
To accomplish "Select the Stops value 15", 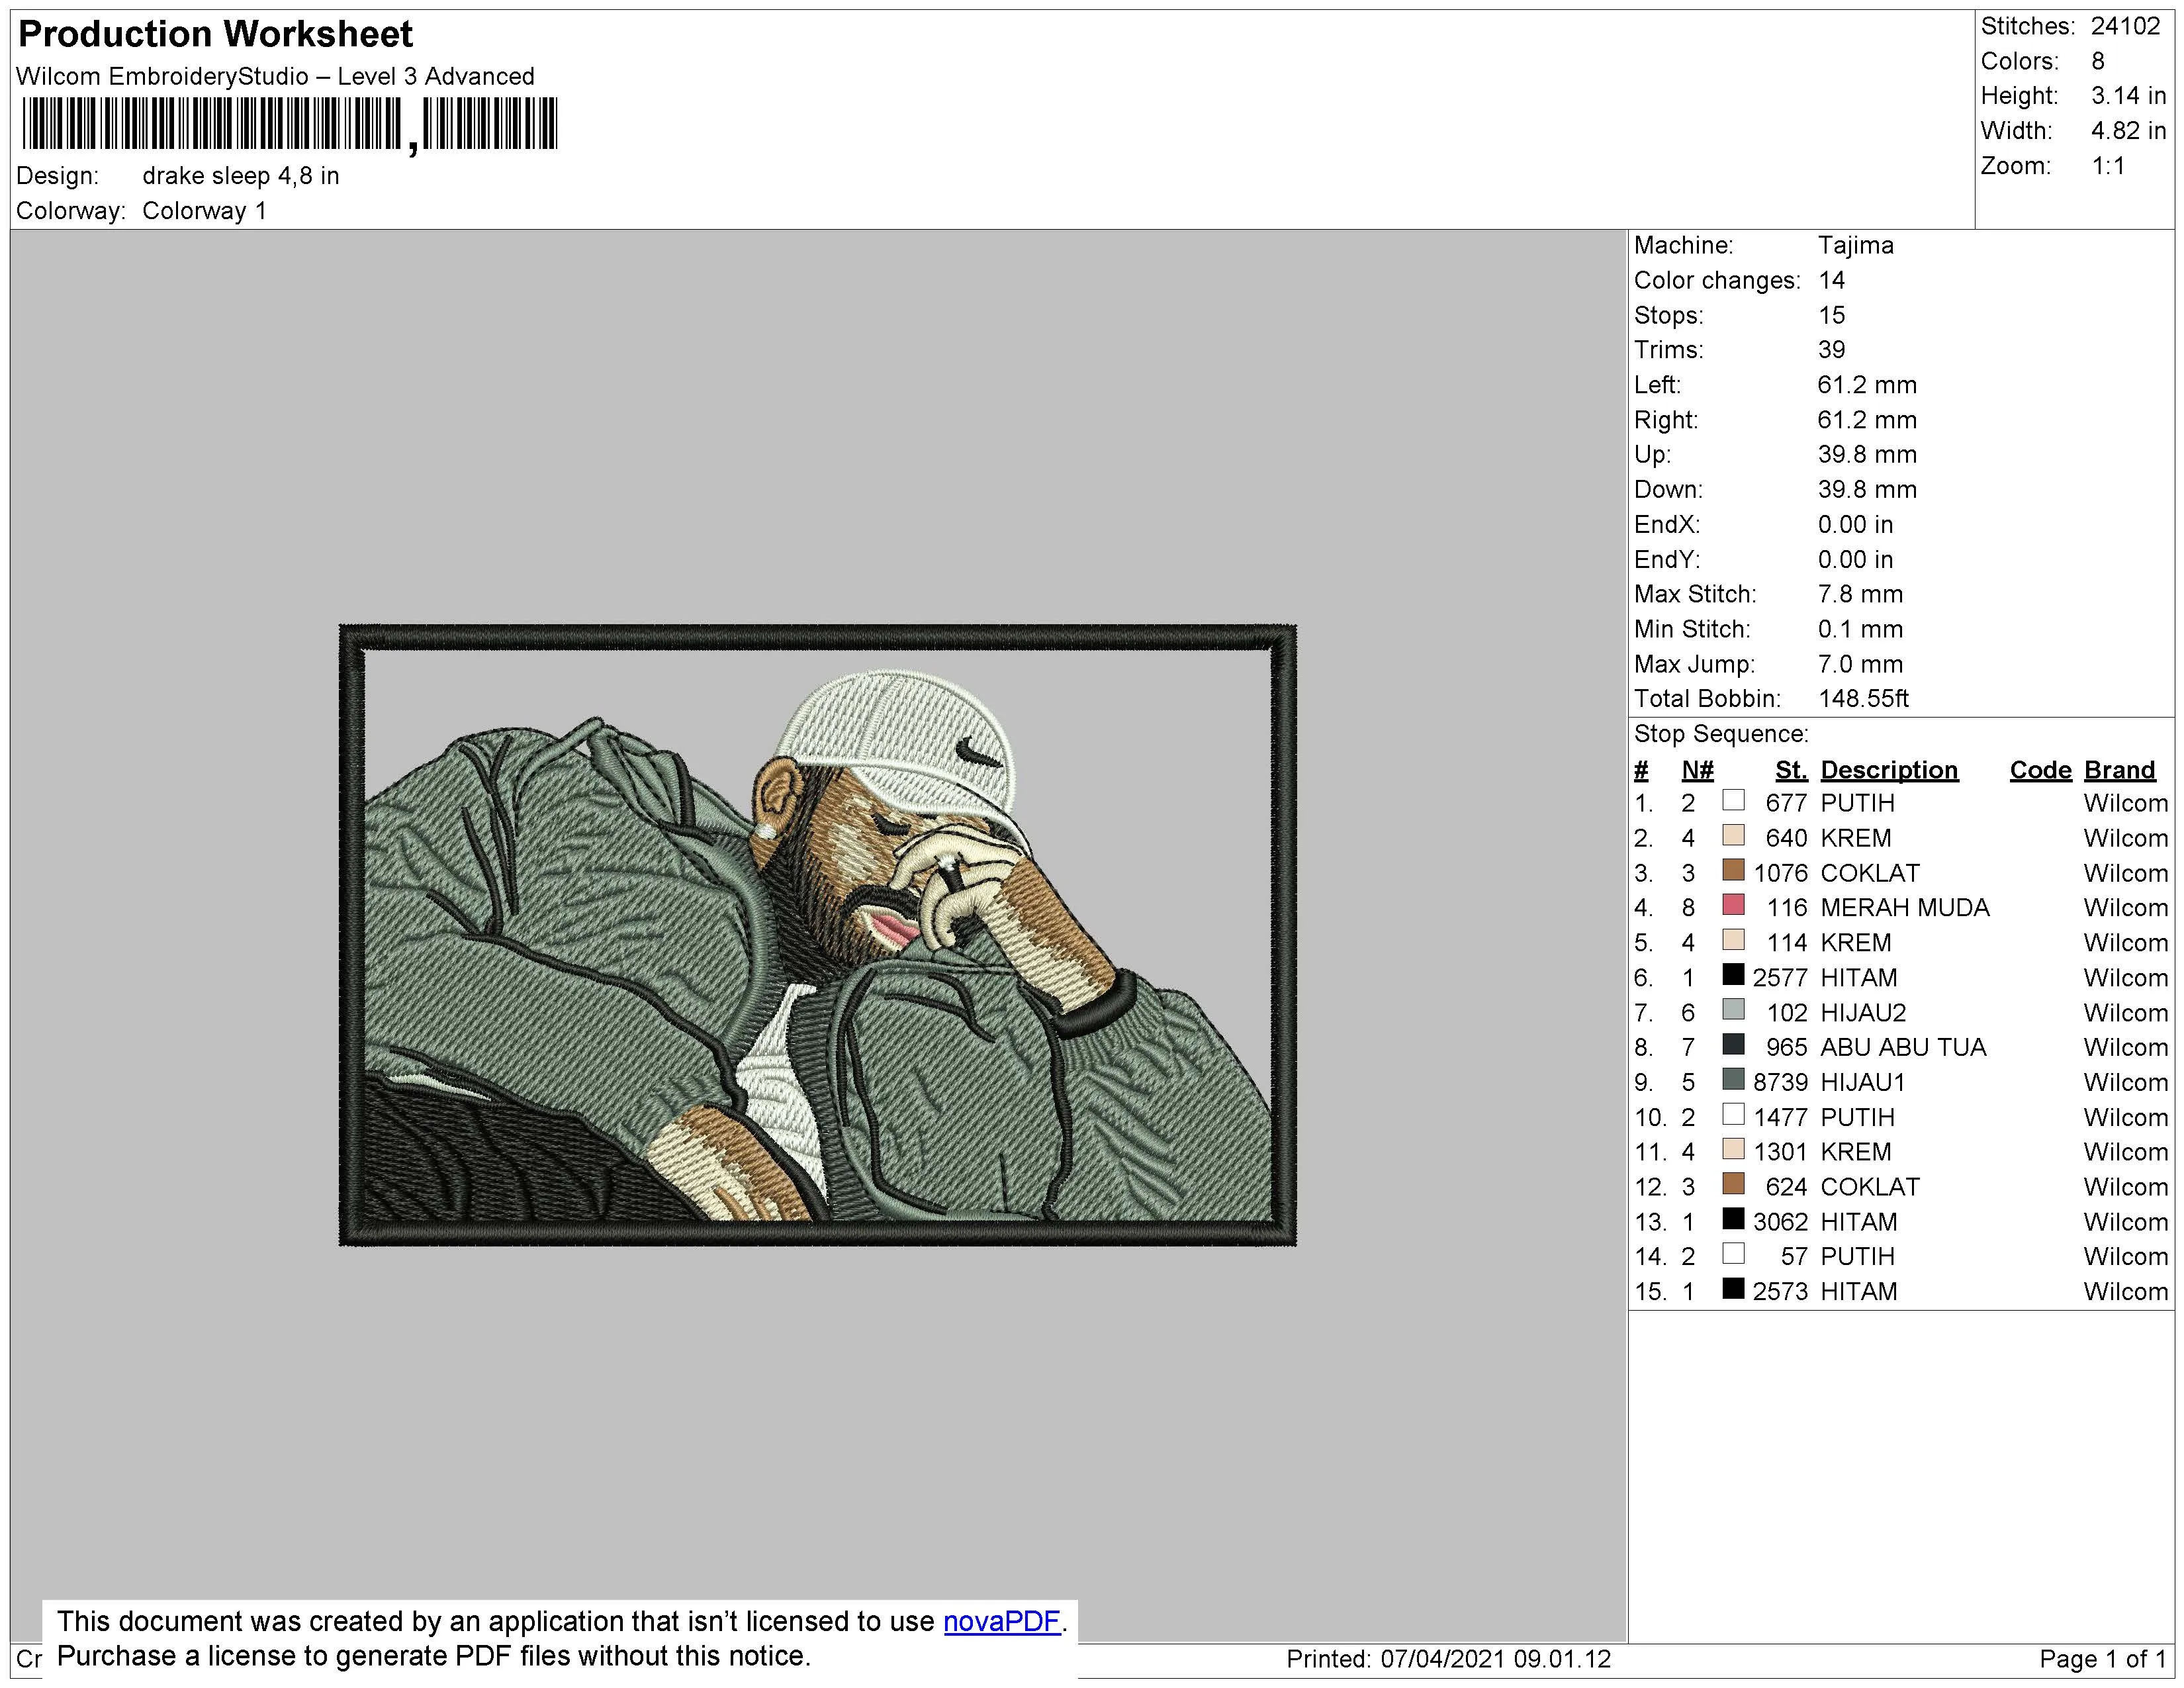I will pos(1831,315).
